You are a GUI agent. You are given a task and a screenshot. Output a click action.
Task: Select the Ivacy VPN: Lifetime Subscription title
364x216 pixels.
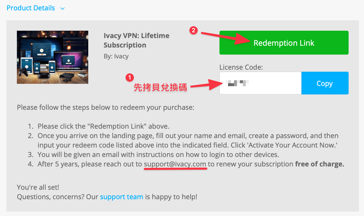click(x=137, y=40)
